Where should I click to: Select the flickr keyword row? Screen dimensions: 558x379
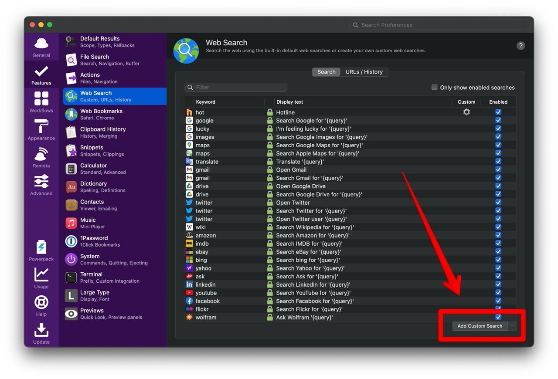(350, 309)
